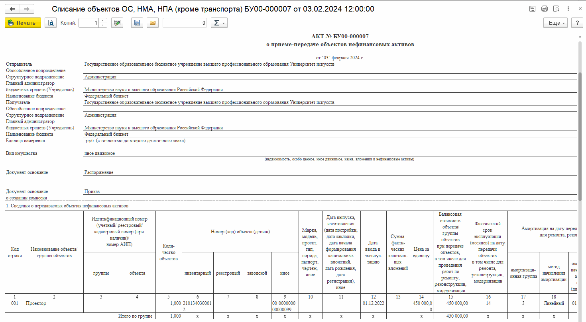Viewport: 586px width, 322px height.
Task: Select the Фактический срок эксплуатации column header
Action: [488, 252]
